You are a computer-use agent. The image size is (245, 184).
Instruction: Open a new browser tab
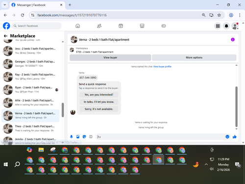[x=70, y=5]
